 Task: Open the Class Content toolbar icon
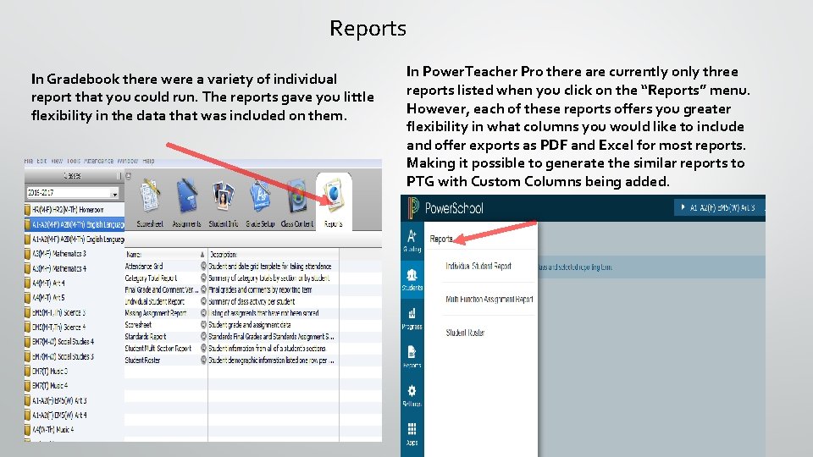[x=297, y=197]
